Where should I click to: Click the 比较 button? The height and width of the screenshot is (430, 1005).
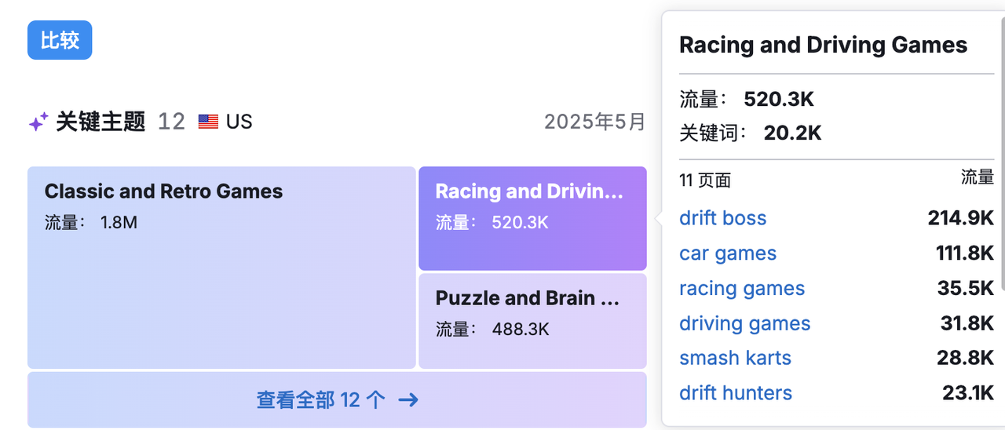[60, 40]
